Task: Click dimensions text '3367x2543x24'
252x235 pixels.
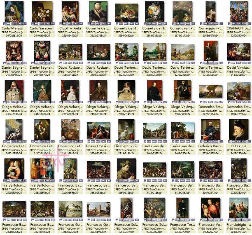Action: 211,192
